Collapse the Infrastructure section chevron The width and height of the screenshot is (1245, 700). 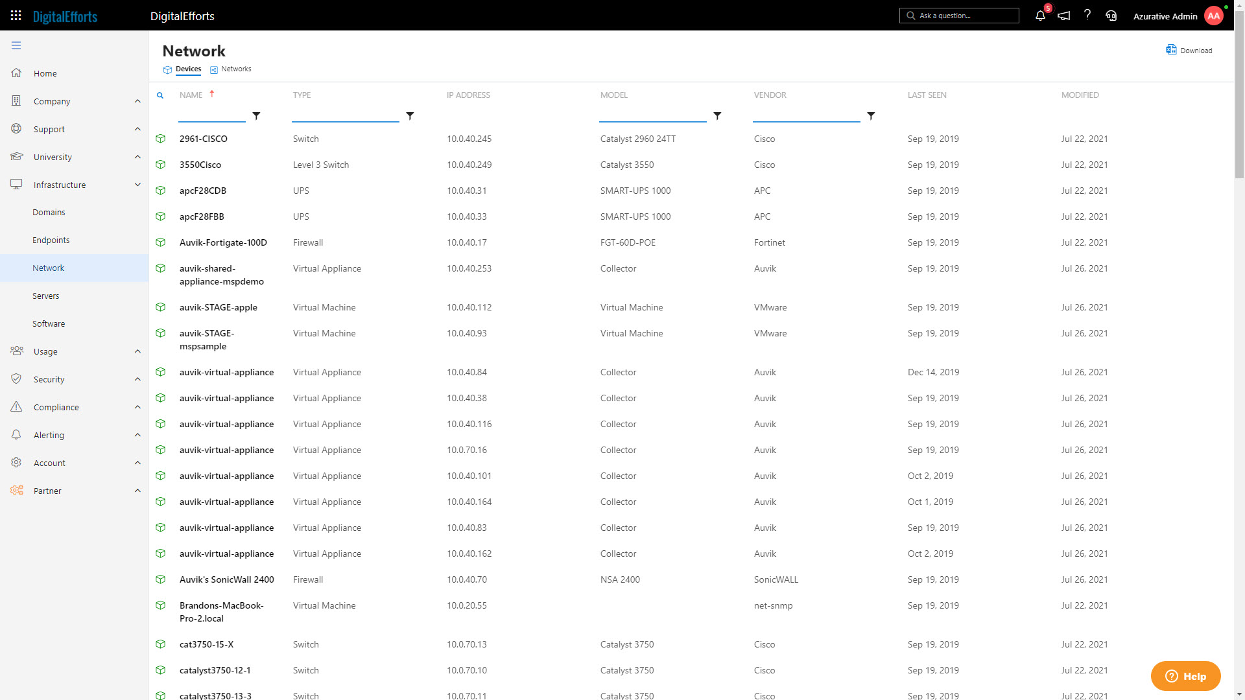(x=137, y=185)
